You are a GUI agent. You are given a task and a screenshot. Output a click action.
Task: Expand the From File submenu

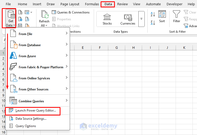[38, 34]
